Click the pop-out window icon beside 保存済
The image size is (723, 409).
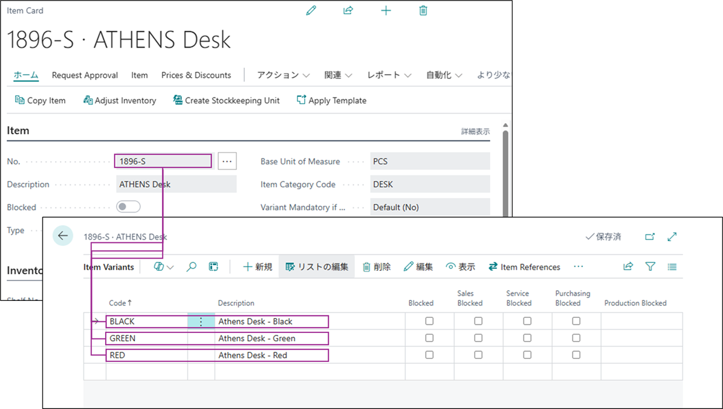(x=650, y=237)
